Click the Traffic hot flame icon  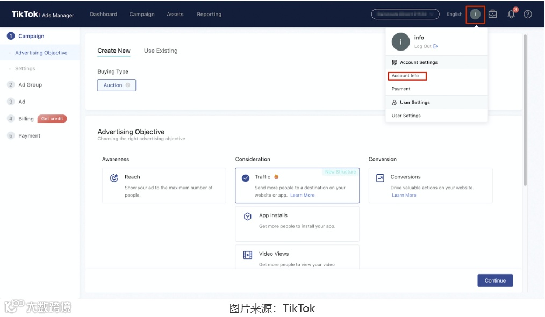coord(276,177)
